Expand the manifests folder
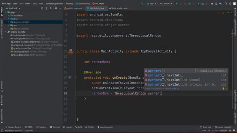The width and height of the screenshot is (237, 133). point(8,16)
